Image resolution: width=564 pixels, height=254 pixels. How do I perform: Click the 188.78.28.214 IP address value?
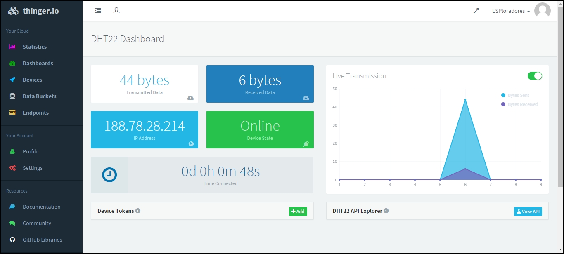click(x=145, y=126)
